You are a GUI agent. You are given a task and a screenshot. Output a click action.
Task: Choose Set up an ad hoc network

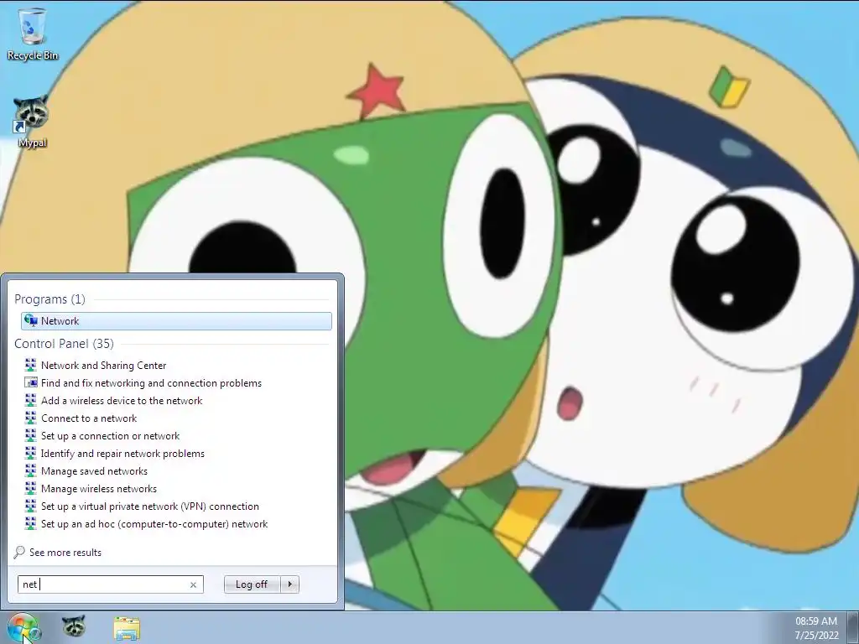[154, 523]
